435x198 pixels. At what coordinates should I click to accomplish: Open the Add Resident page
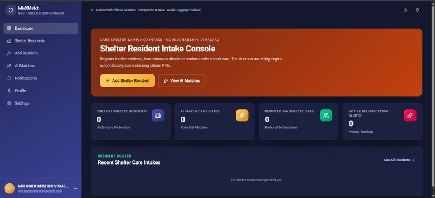pos(41,53)
